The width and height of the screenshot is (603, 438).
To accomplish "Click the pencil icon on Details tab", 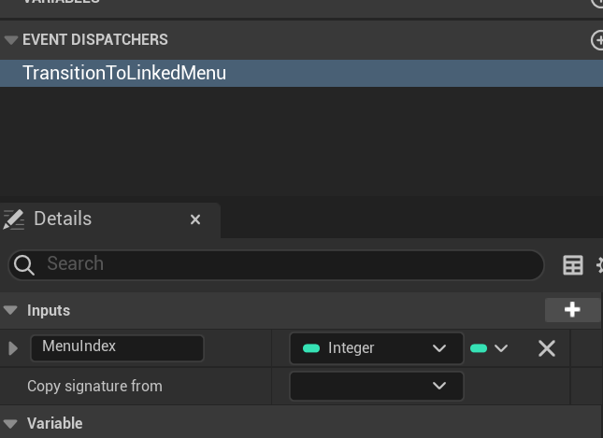I will point(13,219).
